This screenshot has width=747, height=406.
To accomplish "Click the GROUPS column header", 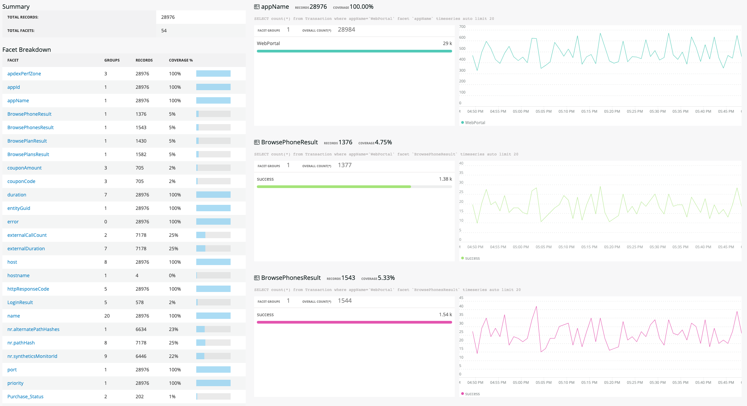I will tap(112, 60).
